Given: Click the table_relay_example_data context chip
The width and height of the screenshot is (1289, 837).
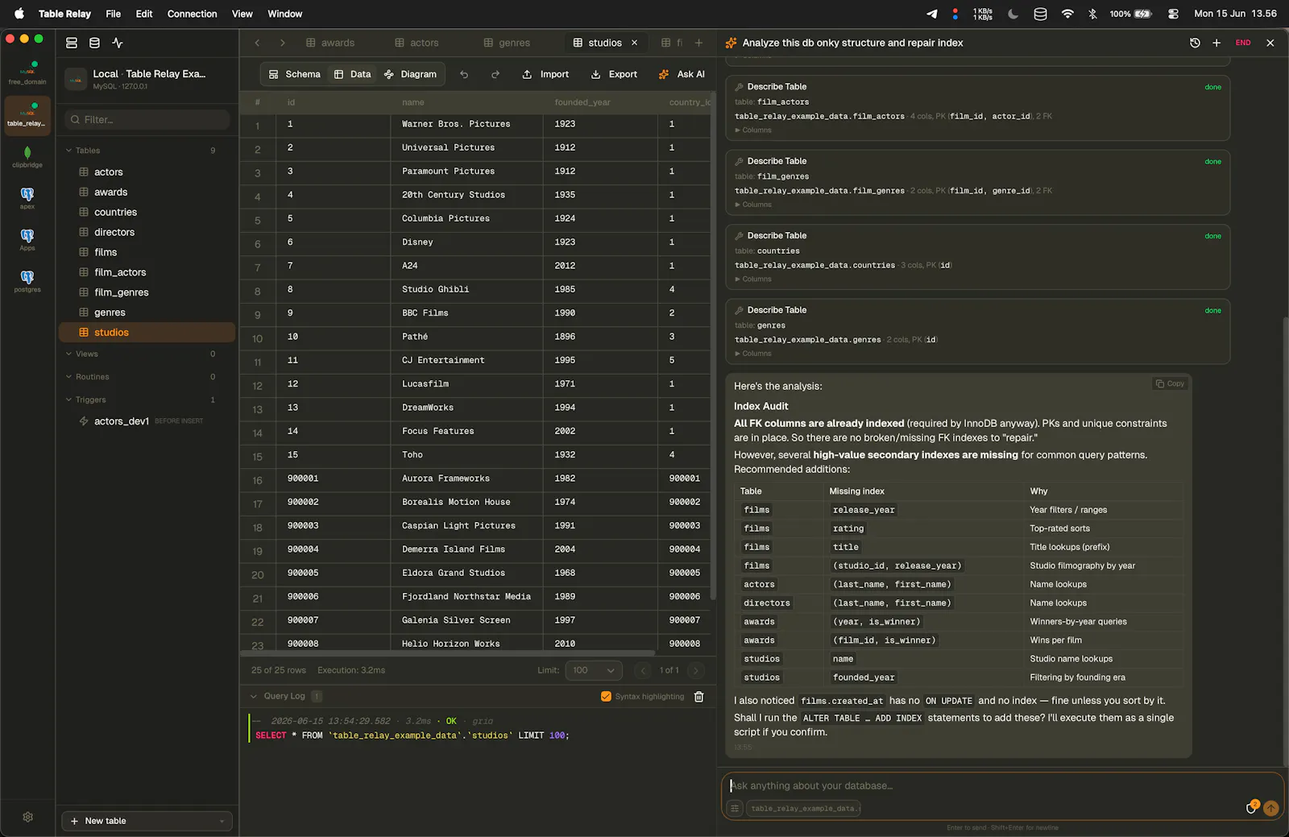Looking at the screenshot, I should (x=803, y=809).
